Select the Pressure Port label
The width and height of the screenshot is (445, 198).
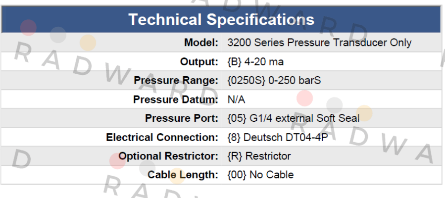(182, 119)
